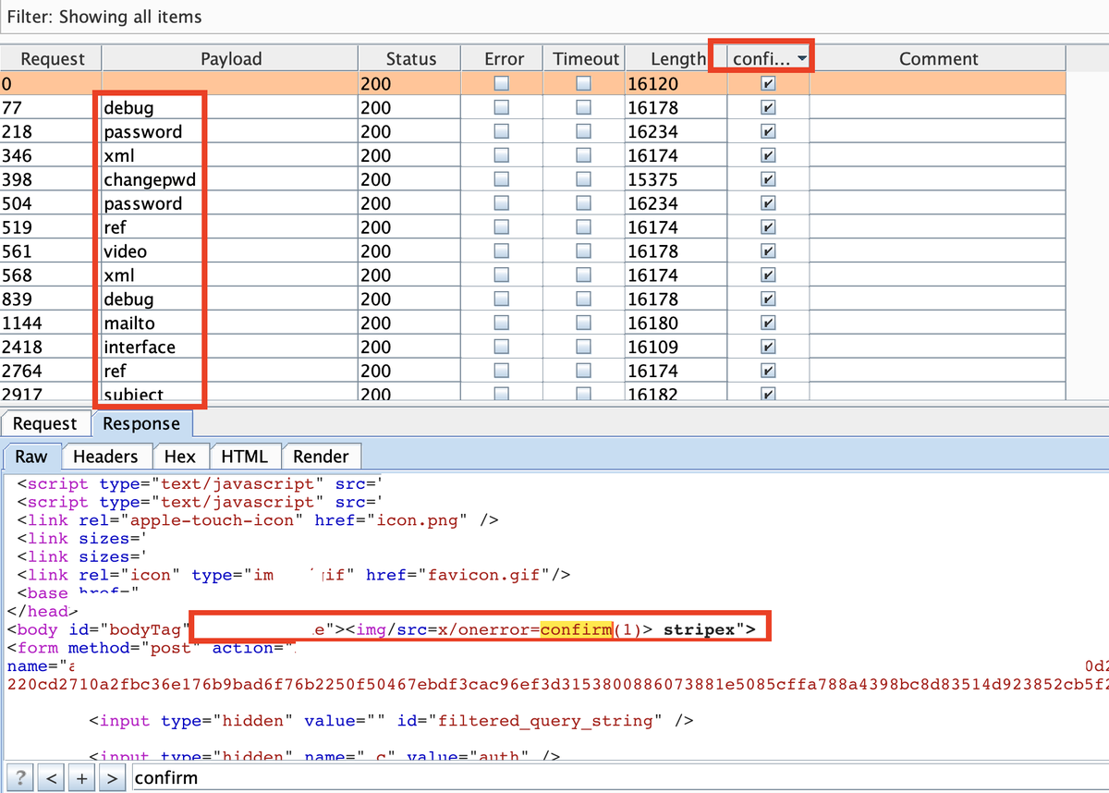This screenshot has height=793, width=1109.
Task: Toggle Error checkbox for request 398
Action: (x=501, y=179)
